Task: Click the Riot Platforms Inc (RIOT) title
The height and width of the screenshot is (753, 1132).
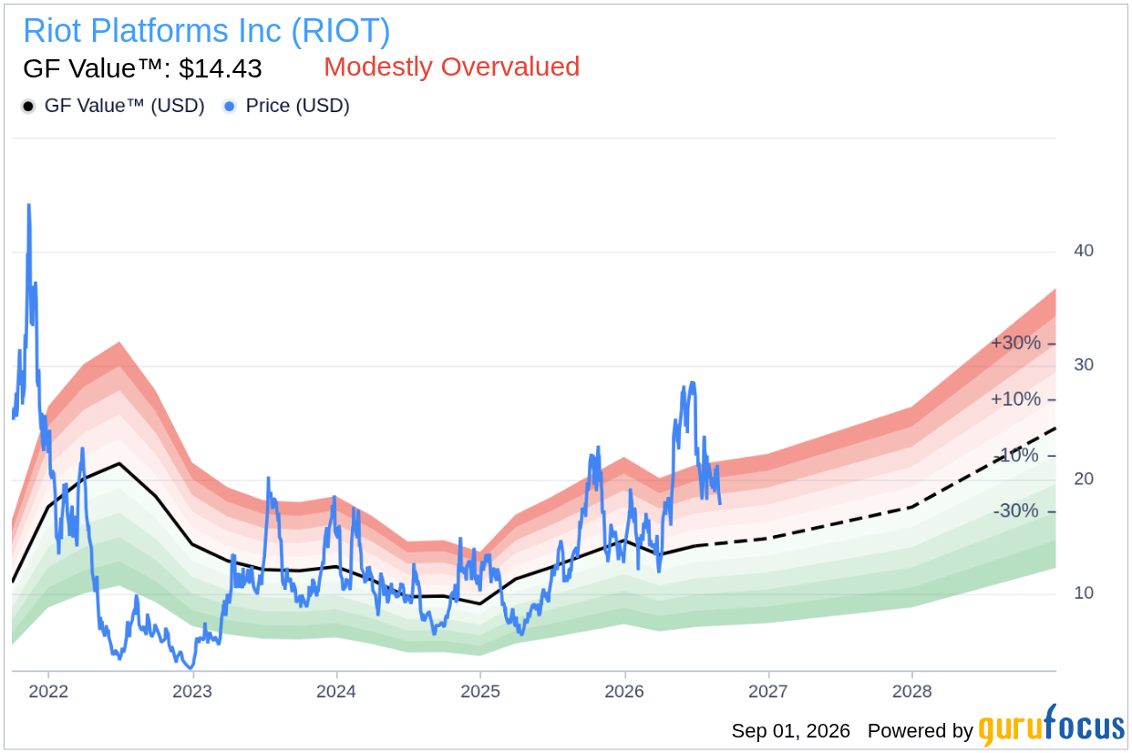Action: point(207,31)
